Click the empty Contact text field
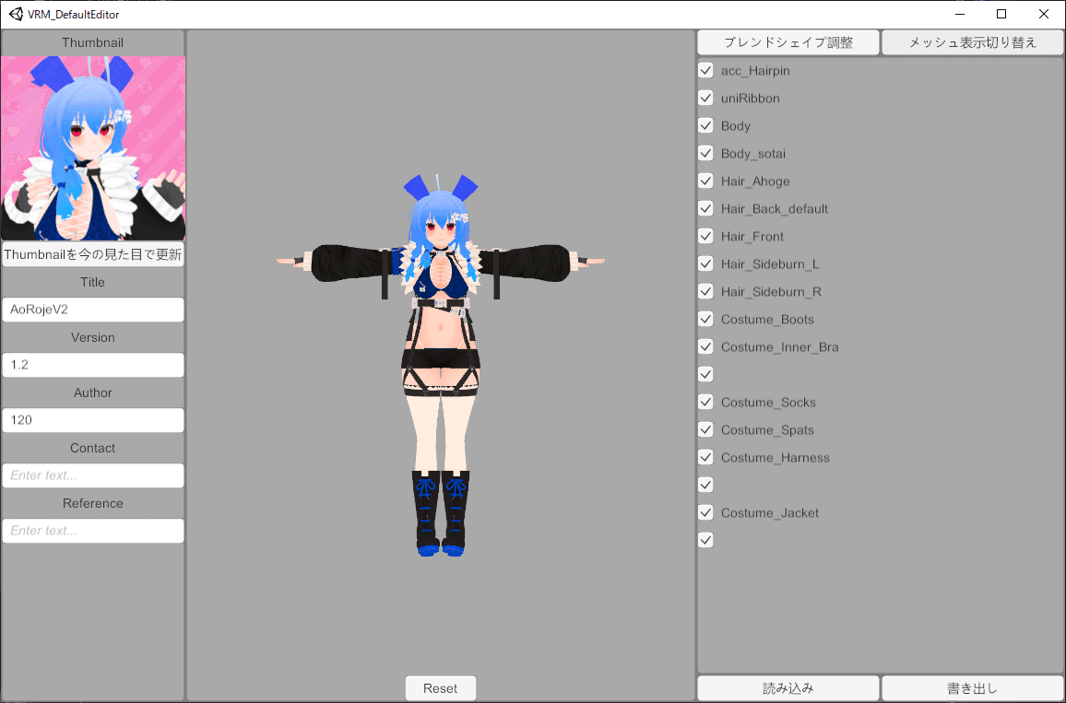1066x703 pixels. pos(93,475)
